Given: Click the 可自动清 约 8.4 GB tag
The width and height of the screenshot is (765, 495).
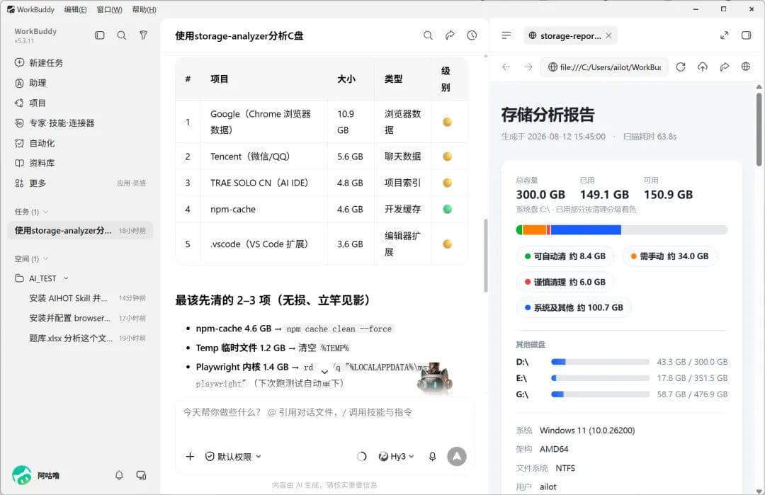Looking at the screenshot, I should (565, 256).
